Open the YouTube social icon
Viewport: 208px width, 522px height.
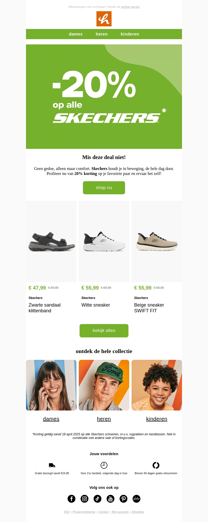point(110,499)
